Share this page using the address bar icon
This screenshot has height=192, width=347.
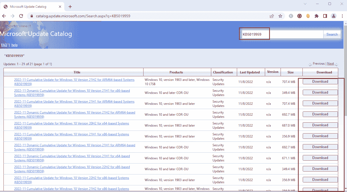(272, 16)
